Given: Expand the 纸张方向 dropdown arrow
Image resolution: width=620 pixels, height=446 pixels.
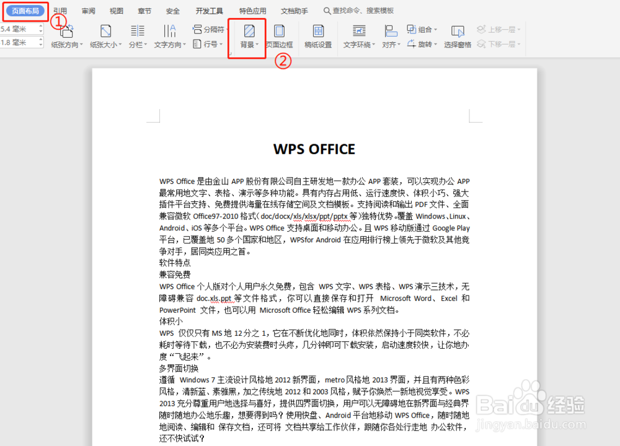Looking at the screenshot, I should click(x=81, y=45).
